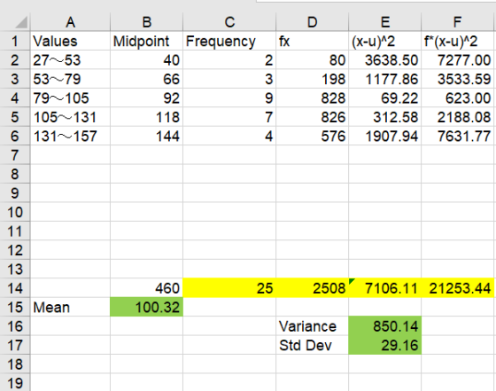Image resolution: width=496 pixels, height=391 pixels.
Task: Click midpoint sum cell 460
Action: [146, 288]
